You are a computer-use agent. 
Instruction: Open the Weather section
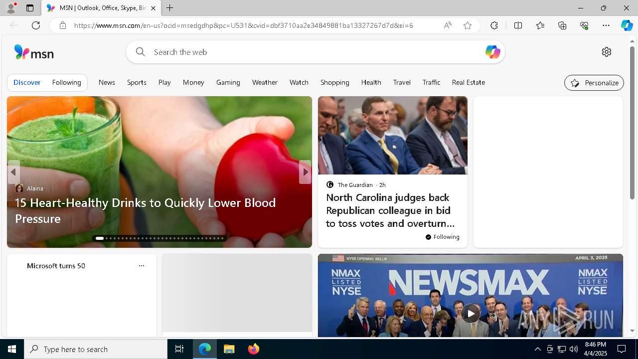265,82
